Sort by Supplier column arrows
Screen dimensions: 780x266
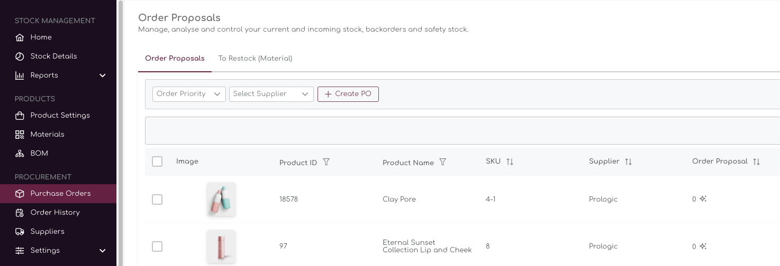tap(628, 162)
